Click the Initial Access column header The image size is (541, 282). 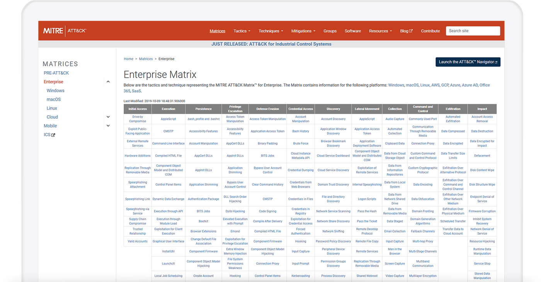point(138,109)
